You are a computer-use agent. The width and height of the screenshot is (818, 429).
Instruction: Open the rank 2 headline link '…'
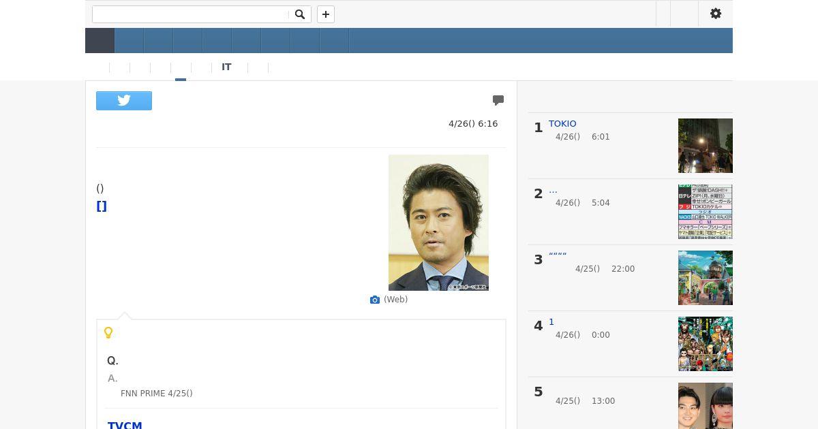(553, 190)
